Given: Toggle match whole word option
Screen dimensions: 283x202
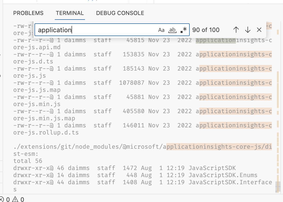Looking at the screenshot, I should coord(172,30).
